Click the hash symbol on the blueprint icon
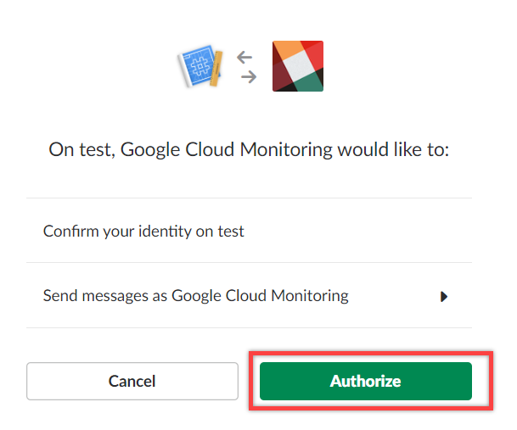 click(200, 65)
